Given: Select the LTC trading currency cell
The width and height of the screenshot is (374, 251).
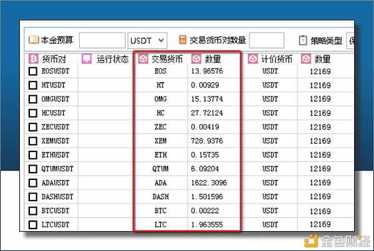Looking at the screenshot, I should [161, 225].
